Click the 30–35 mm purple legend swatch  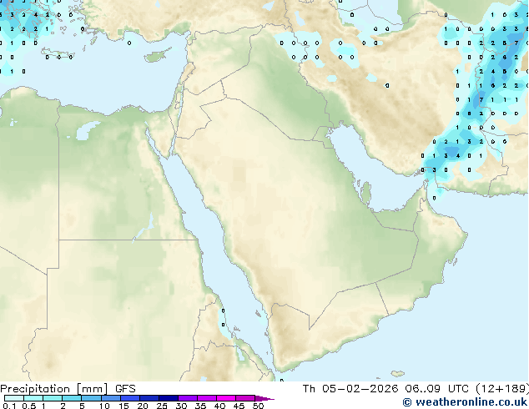point(187,398)
